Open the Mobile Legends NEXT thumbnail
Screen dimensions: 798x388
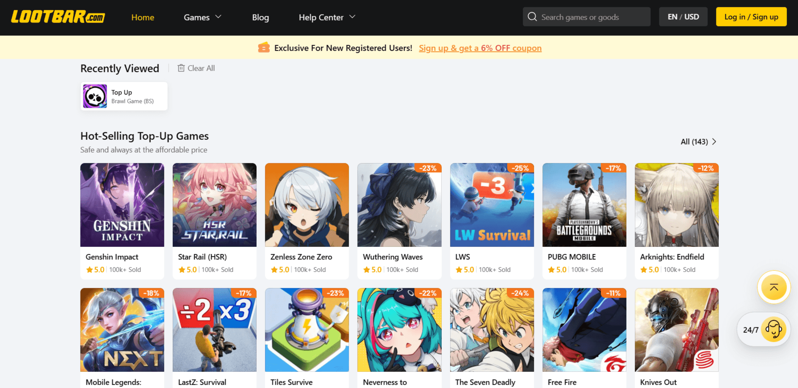(122, 330)
